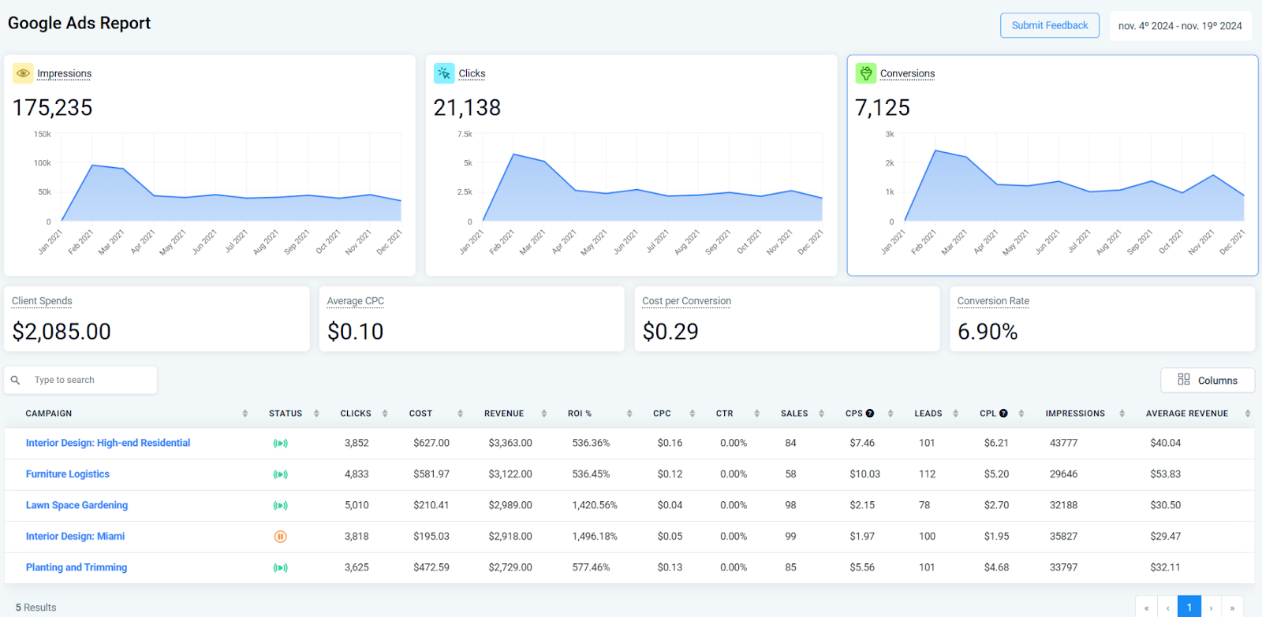Click paused status icon for Interior Design: Miami

point(280,537)
